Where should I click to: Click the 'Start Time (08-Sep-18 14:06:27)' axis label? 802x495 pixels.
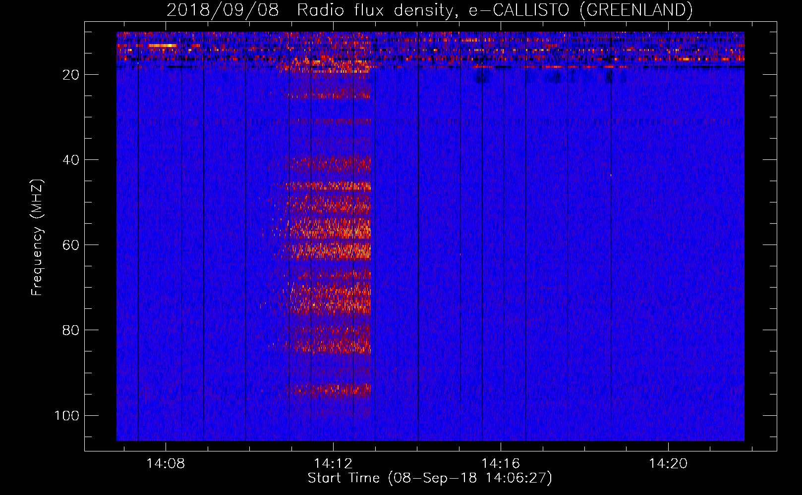[x=430, y=478]
